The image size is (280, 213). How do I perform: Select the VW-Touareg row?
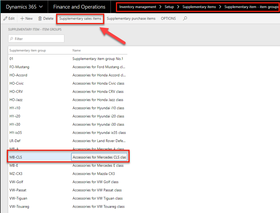pyautogui.click(x=68, y=206)
